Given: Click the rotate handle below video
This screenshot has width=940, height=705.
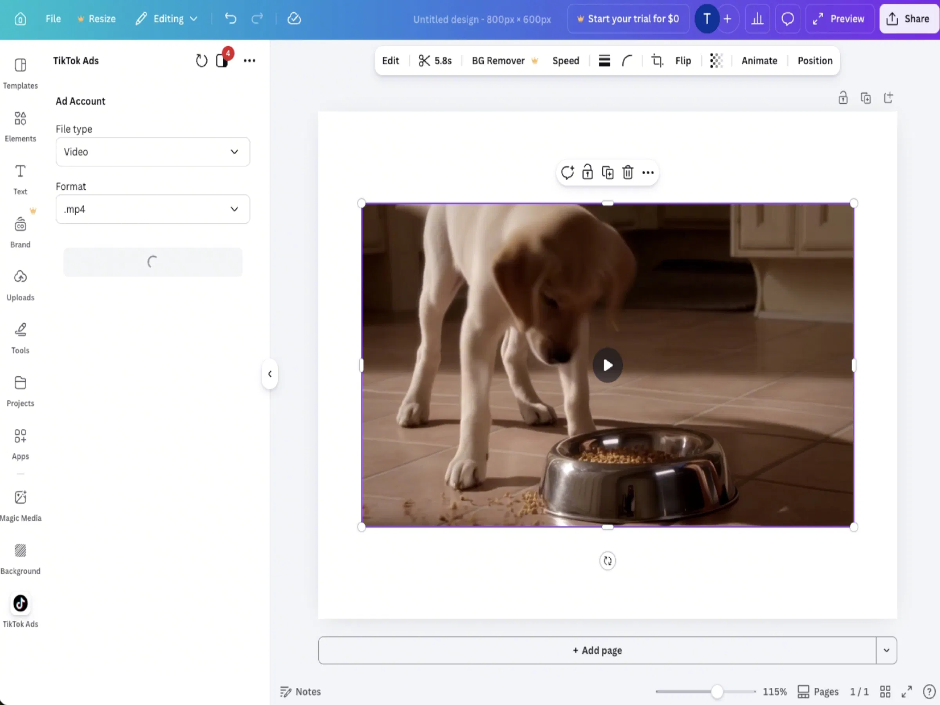Looking at the screenshot, I should pos(608,561).
